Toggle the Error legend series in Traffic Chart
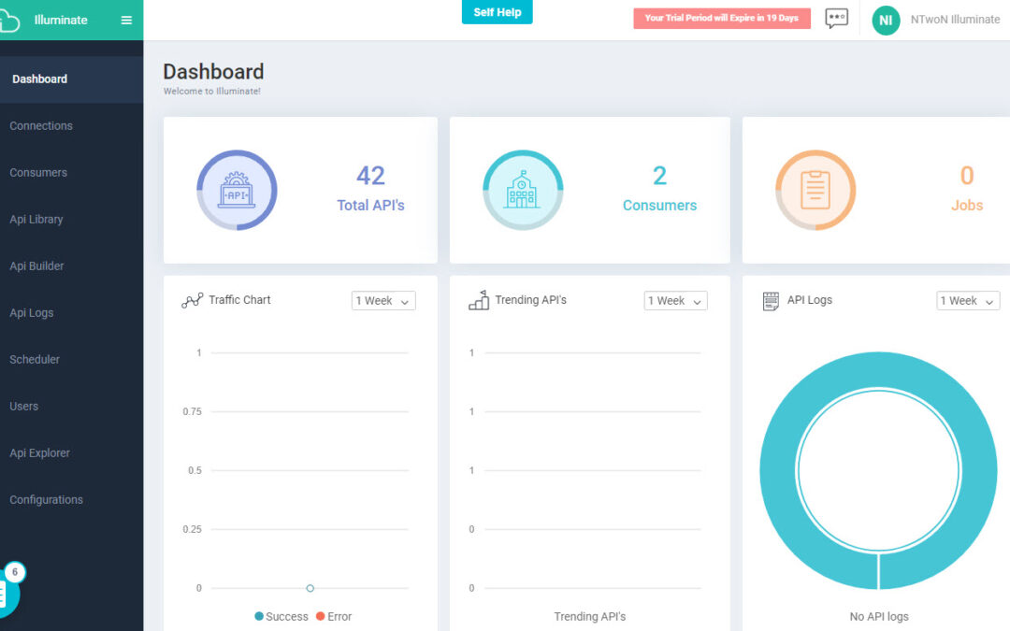The image size is (1010, 631). (333, 616)
